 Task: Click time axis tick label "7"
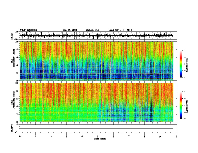tap(129, 136)
